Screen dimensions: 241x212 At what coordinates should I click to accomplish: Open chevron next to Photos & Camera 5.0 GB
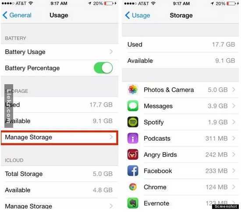click(x=234, y=89)
